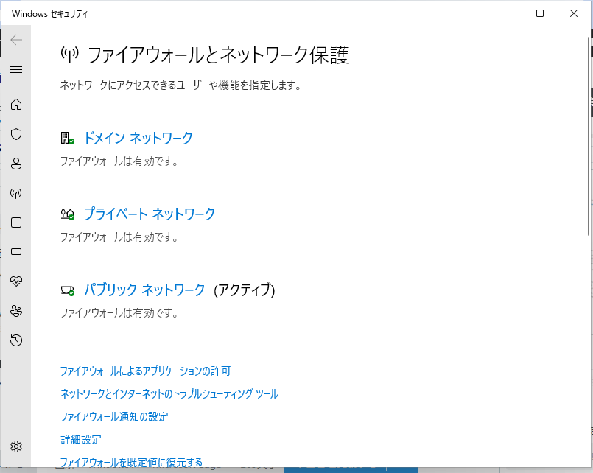The image size is (593, 473).
Task: Open Protection history clock icon
Action: (x=16, y=340)
